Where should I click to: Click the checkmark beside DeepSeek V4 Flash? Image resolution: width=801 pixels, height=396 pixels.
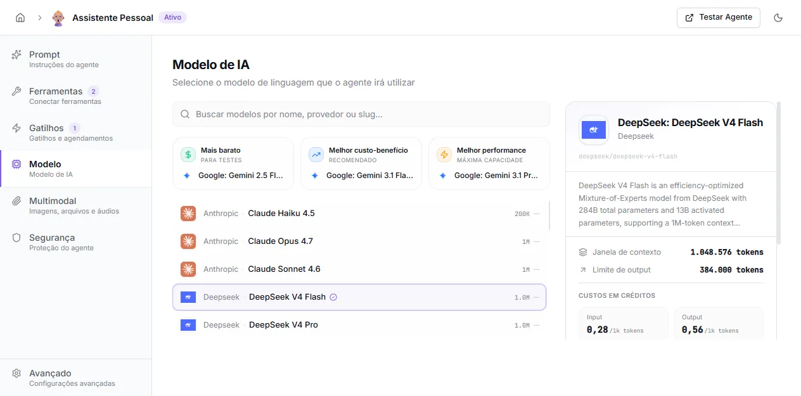pyautogui.click(x=334, y=297)
